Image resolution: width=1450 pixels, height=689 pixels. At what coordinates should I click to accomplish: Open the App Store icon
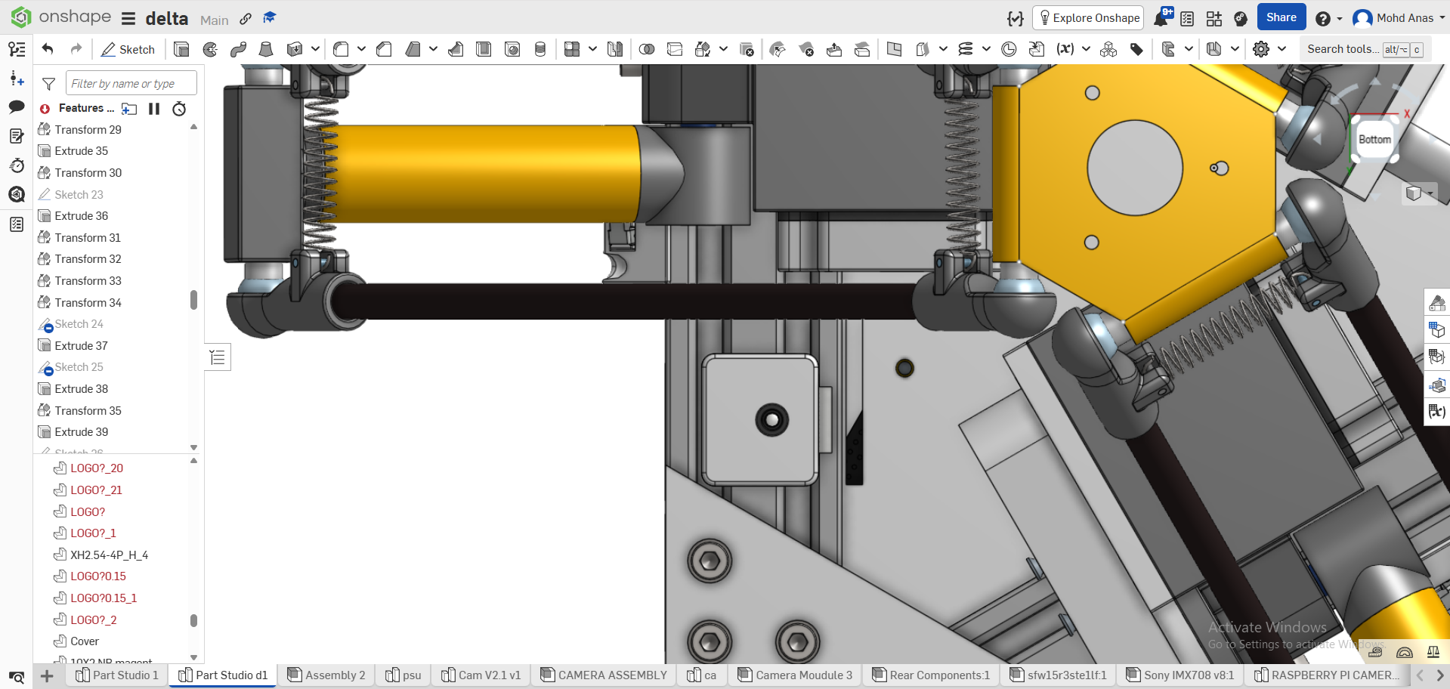click(x=1214, y=18)
